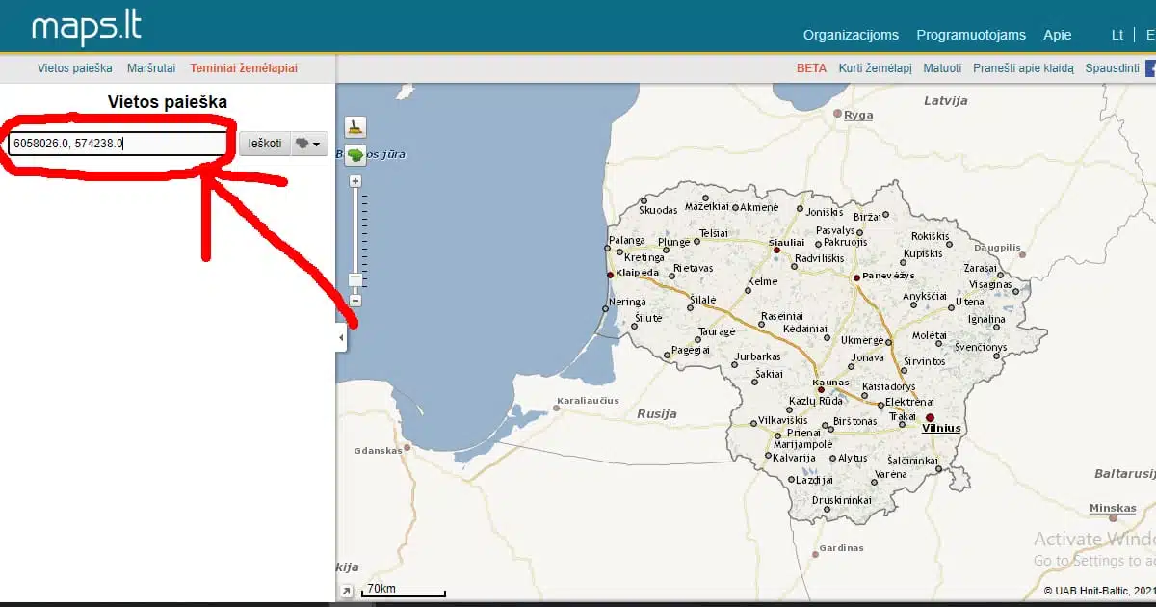Click the Ryga label on map
Viewport: 1156px width, 607px height.
click(x=858, y=115)
